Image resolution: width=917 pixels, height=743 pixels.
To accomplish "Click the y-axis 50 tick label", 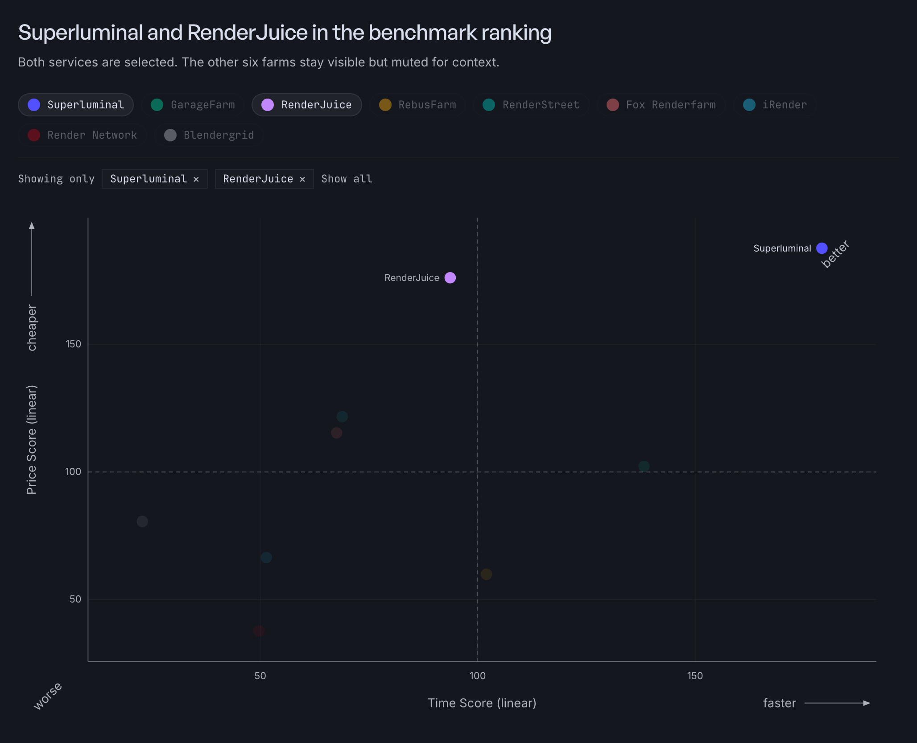I will tap(75, 599).
